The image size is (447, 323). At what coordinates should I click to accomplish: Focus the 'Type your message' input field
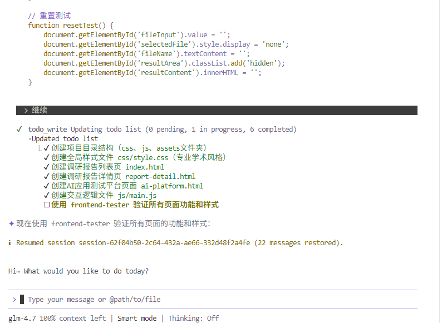[167, 299]
